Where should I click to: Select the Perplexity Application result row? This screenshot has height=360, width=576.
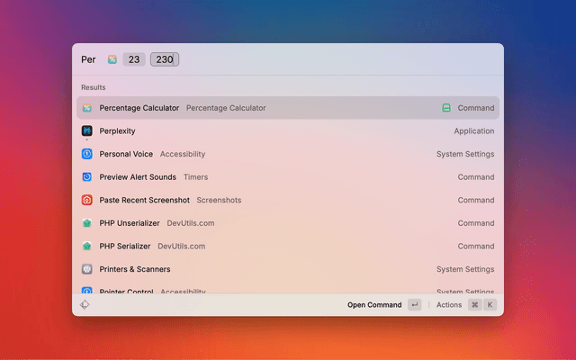(288, 131)
